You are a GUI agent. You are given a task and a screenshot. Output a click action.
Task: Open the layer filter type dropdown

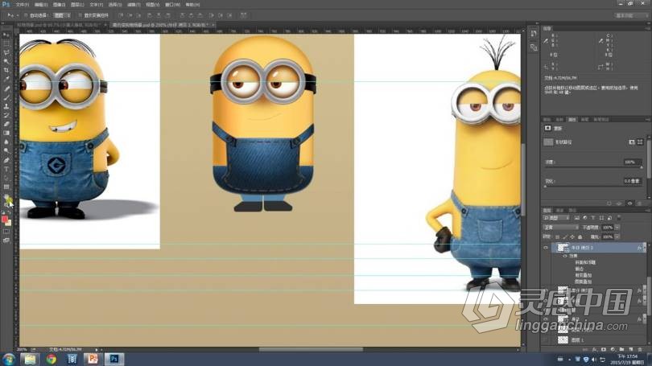tap(556, 218)
